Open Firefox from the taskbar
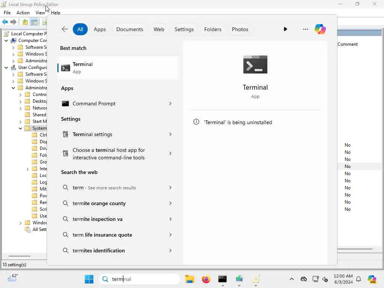Screen dimensions: 384x288 [x=206, y=279]
